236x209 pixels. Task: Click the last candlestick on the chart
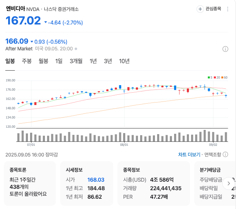(x=226, y=96)
